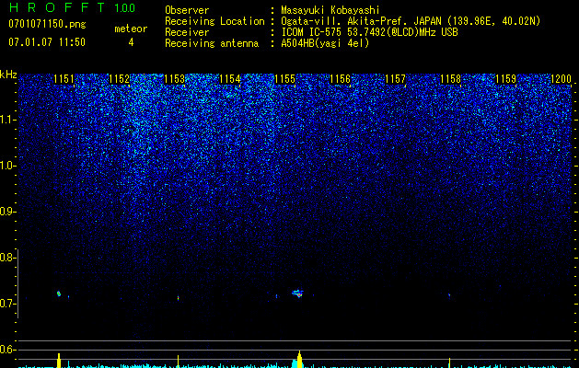
Task: Click the bright meteor echo after 1155
Action: tap(297, 293)
